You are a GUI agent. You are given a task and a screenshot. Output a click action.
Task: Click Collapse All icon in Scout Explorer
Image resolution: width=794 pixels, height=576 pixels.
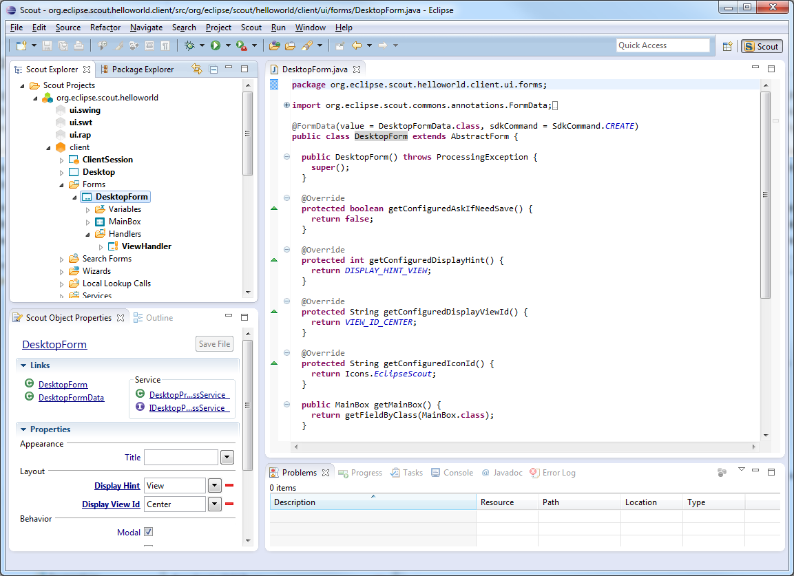click(x=213, y=69)
